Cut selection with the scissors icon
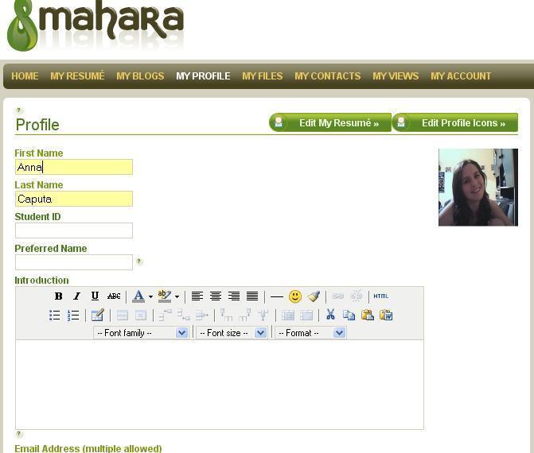The image size is (534, 453). coord(330,315)
